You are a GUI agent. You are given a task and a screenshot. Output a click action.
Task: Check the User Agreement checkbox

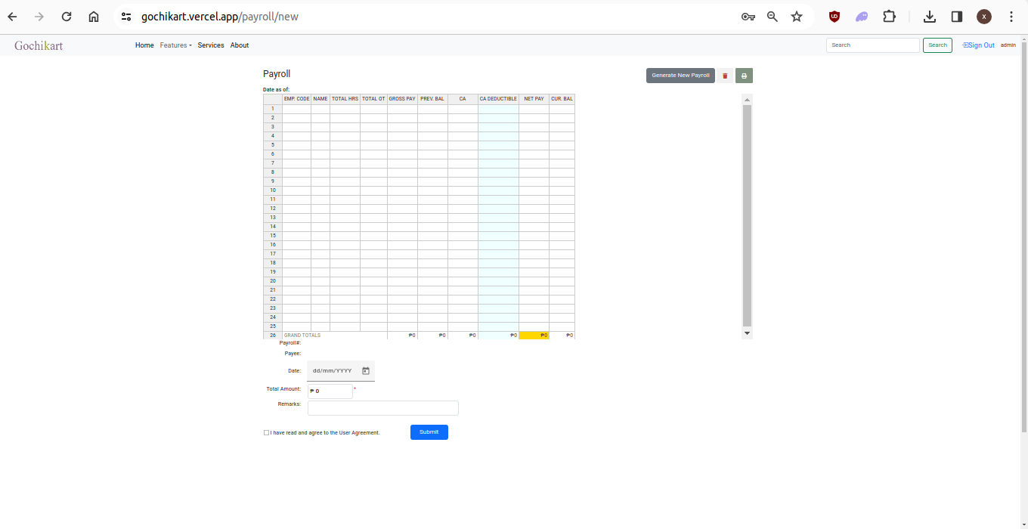coord(266,433)
